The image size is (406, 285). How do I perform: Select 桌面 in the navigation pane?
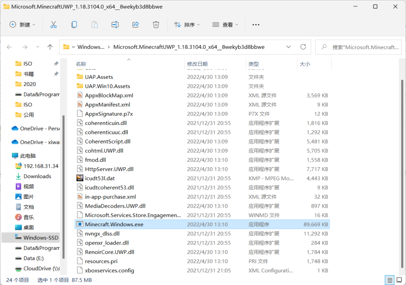coord(29,228)
